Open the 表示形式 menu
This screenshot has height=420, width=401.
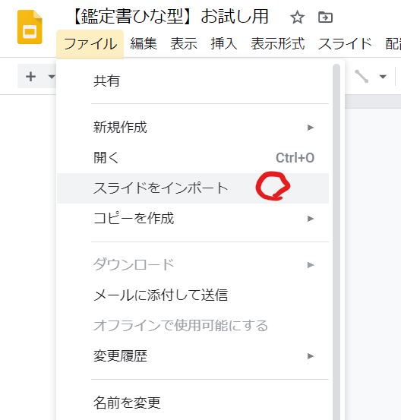278,43
